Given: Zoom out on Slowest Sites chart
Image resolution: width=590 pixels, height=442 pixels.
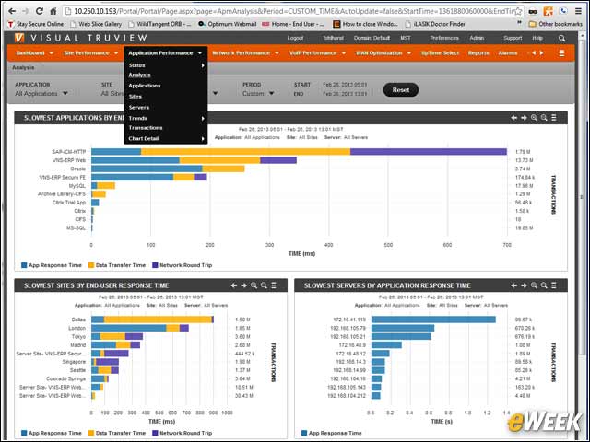Looking at the screenshot, I should 264,285.
